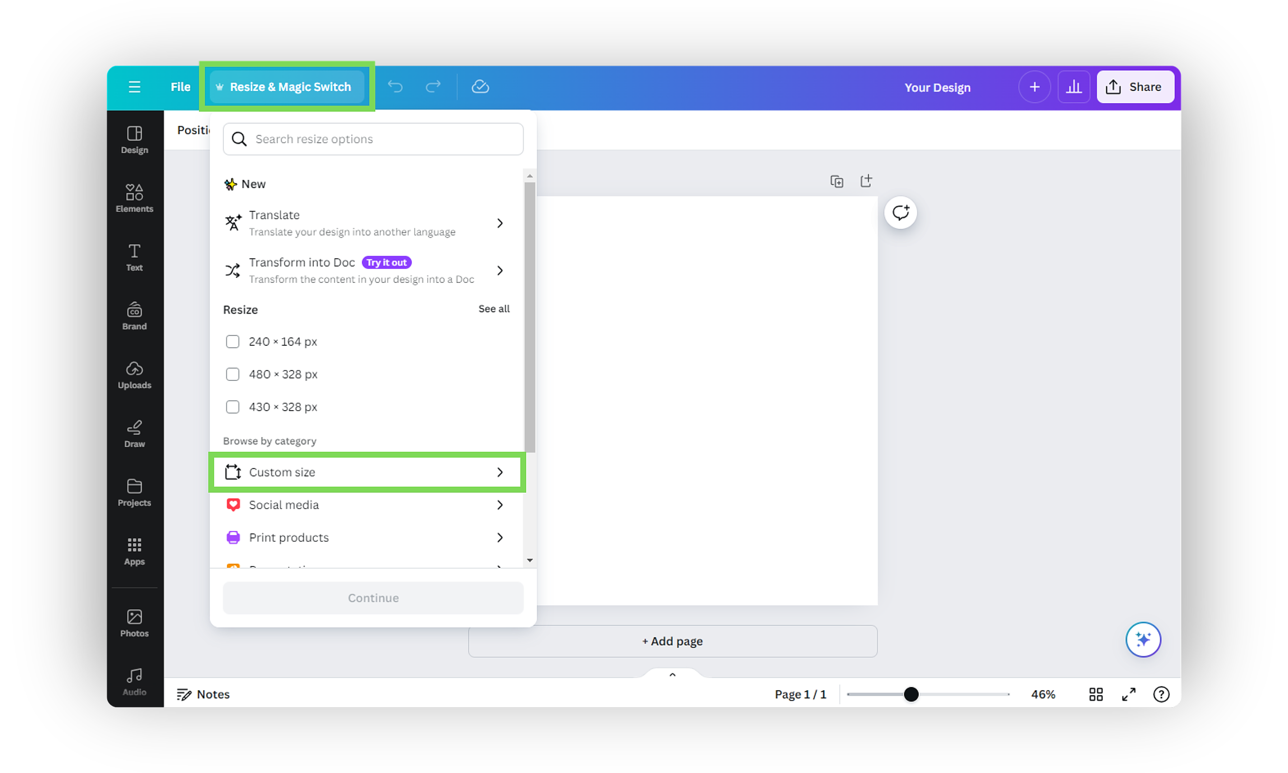Click the Search resize options field

[373, 139]
